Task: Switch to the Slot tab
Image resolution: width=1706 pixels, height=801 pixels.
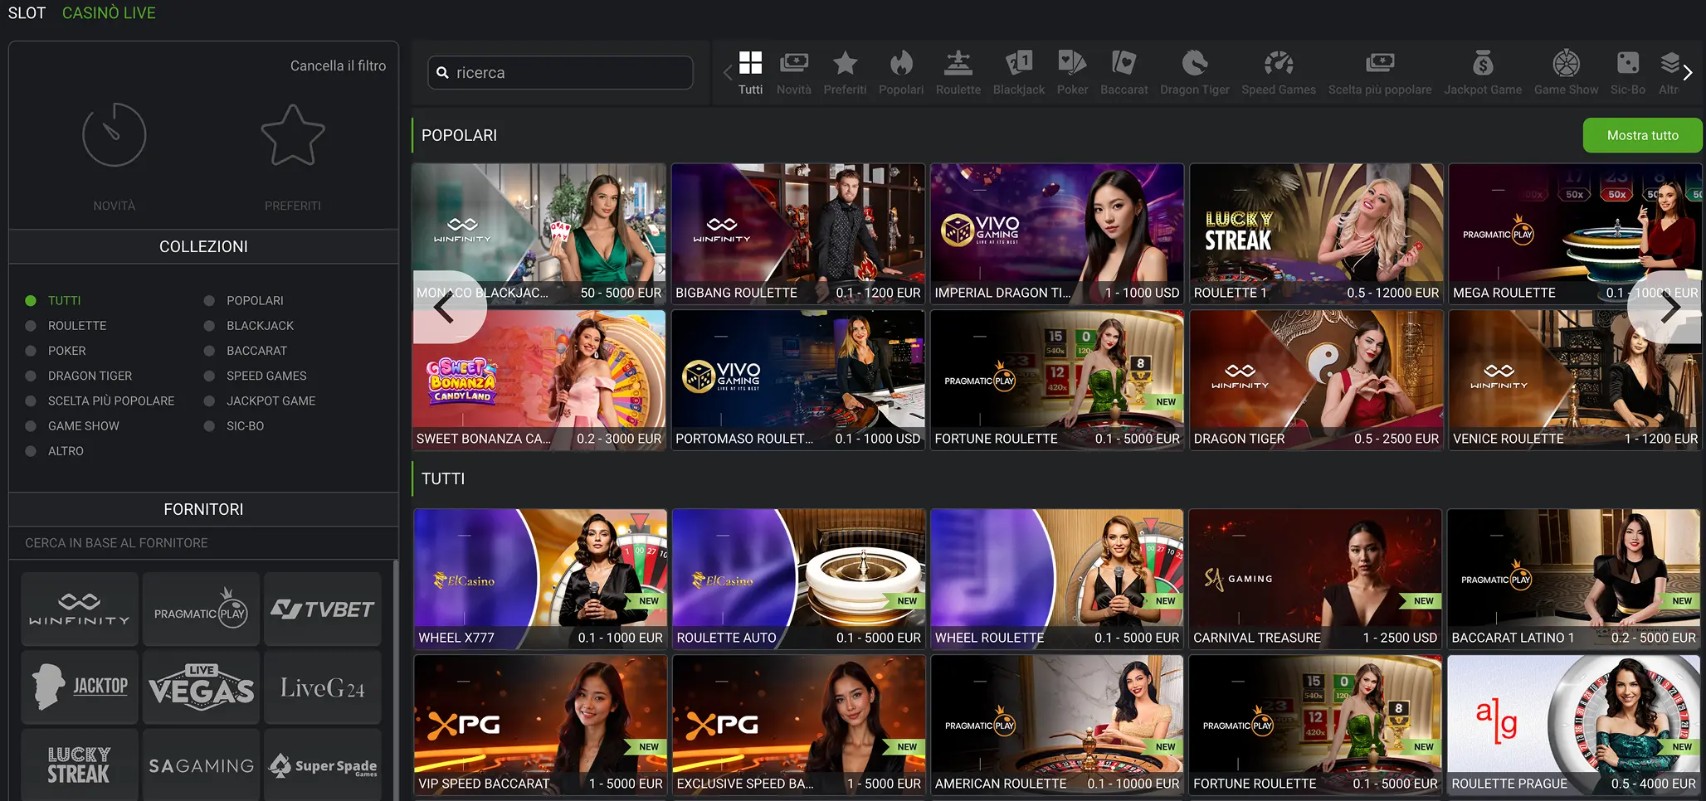Action: pos(27,13)
